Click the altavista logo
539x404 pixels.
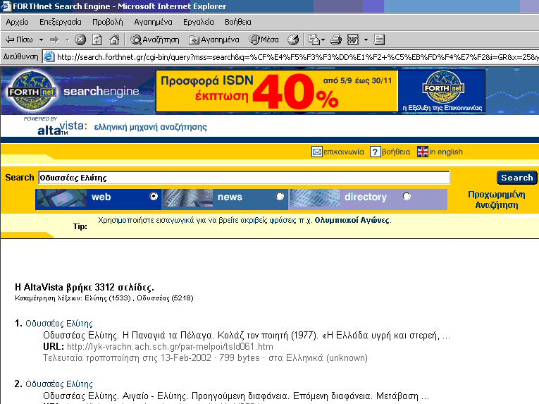[x=62, y=128]
